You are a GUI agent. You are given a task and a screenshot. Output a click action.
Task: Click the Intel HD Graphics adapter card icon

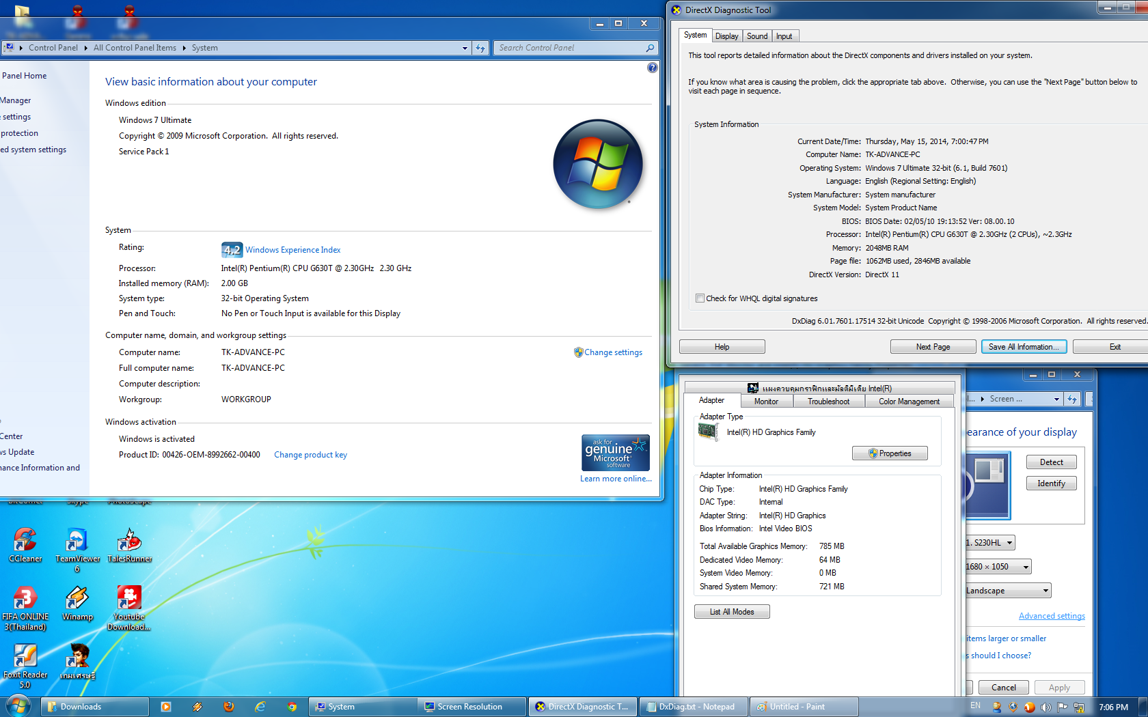(708, 432)
